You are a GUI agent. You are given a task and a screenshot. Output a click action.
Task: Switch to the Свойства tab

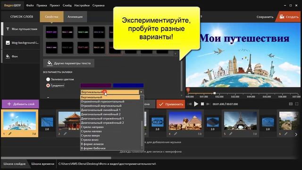coord(51,17)
